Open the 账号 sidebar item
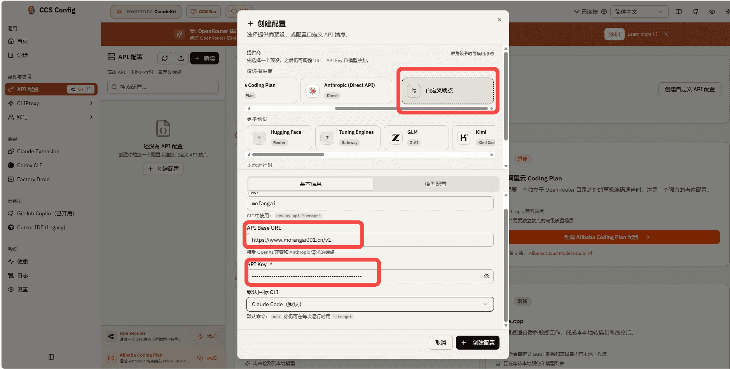Image resolution: width=730 pixels, height=369 pixels. click(51, 117)
